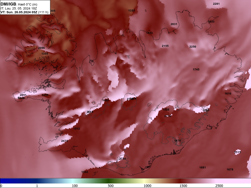The height and width of the screenshot is (188, 251).
Task: Select the 1448 value label
Action: point(21,98)
